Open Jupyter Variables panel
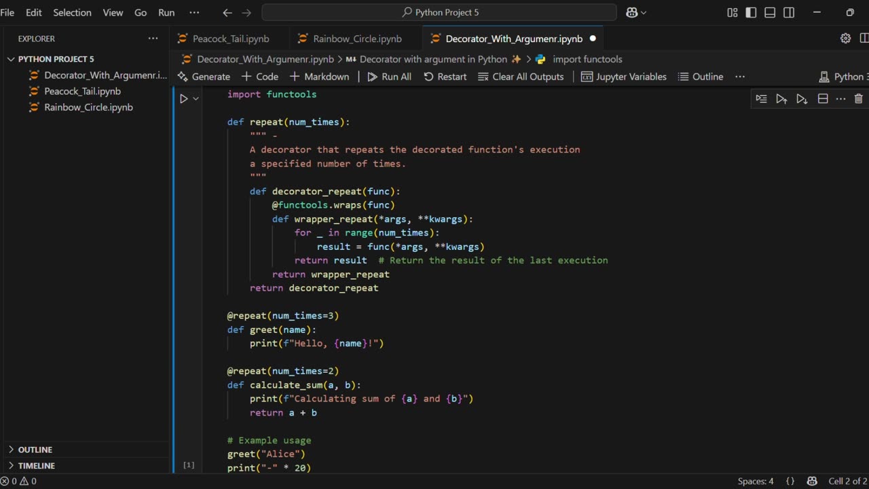The width and height of the screenshot is (869, 489). (x=624, y=77)
